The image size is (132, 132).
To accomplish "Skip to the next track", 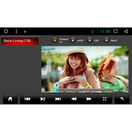I will coord(58,99).
